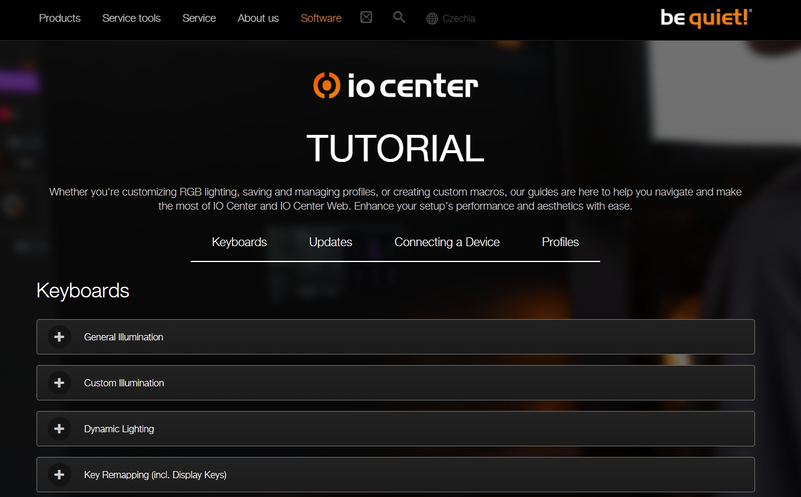Screen dimensions: 801x497
Task: Expand the Custom Illumination accordion
Action: pyautogui.click(x=124, y=383)
